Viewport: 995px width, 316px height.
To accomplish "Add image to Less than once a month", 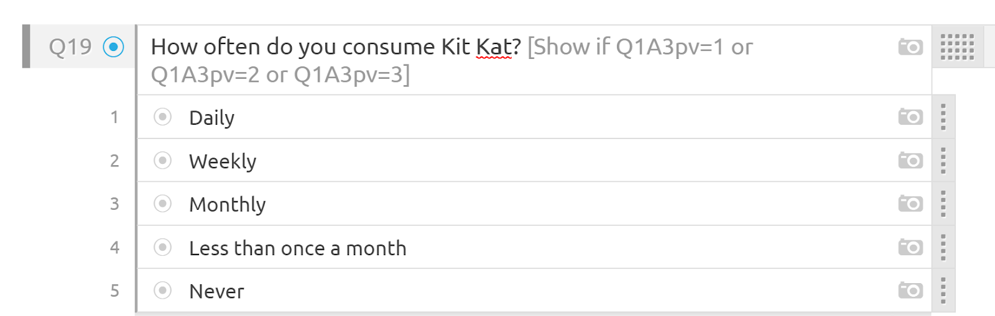I will (910, 247).
